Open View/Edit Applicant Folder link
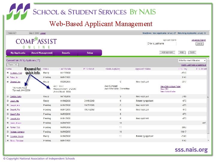The width and height of the screenshot is (216, 162). coord(170,86)
